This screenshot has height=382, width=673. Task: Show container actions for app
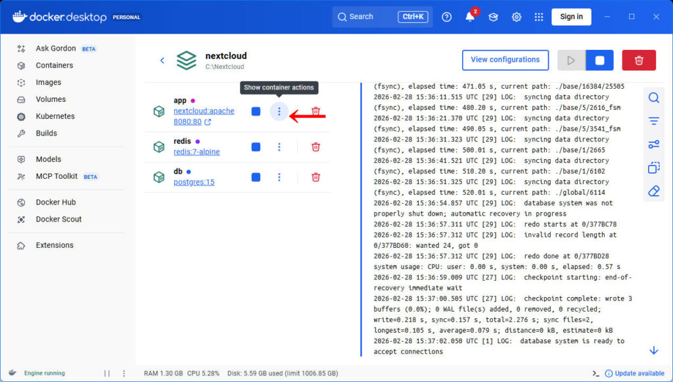click(279, 112)
